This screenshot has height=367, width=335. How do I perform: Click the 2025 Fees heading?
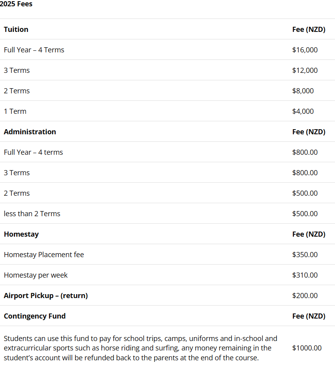16,4
